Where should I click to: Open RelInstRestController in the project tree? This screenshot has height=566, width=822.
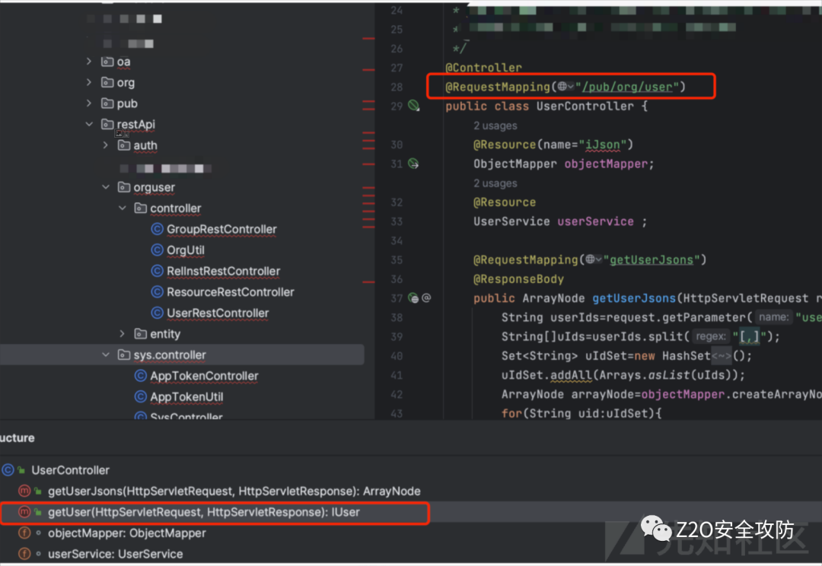point(223,271)
